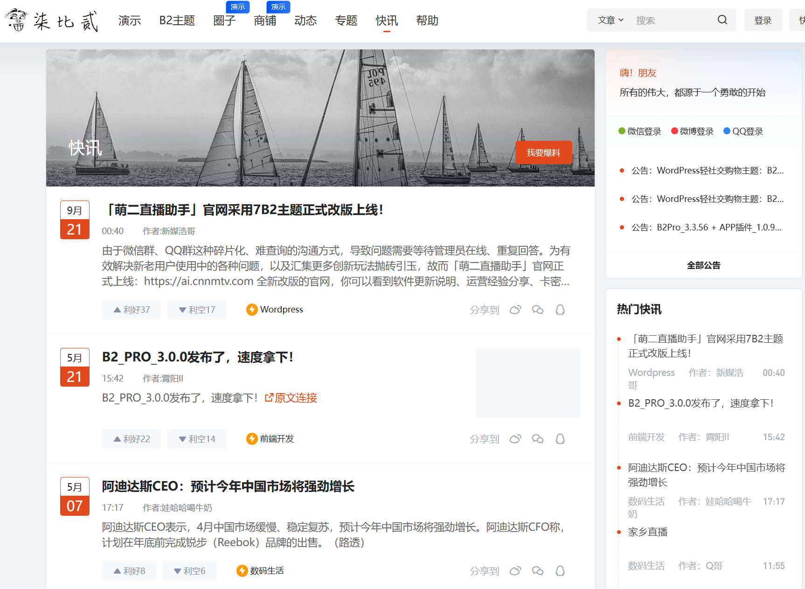805x589 pixels.
Task: Open article 阿迪达斯CEO：预计今年中国市场
Action: [x=228, y=486]
